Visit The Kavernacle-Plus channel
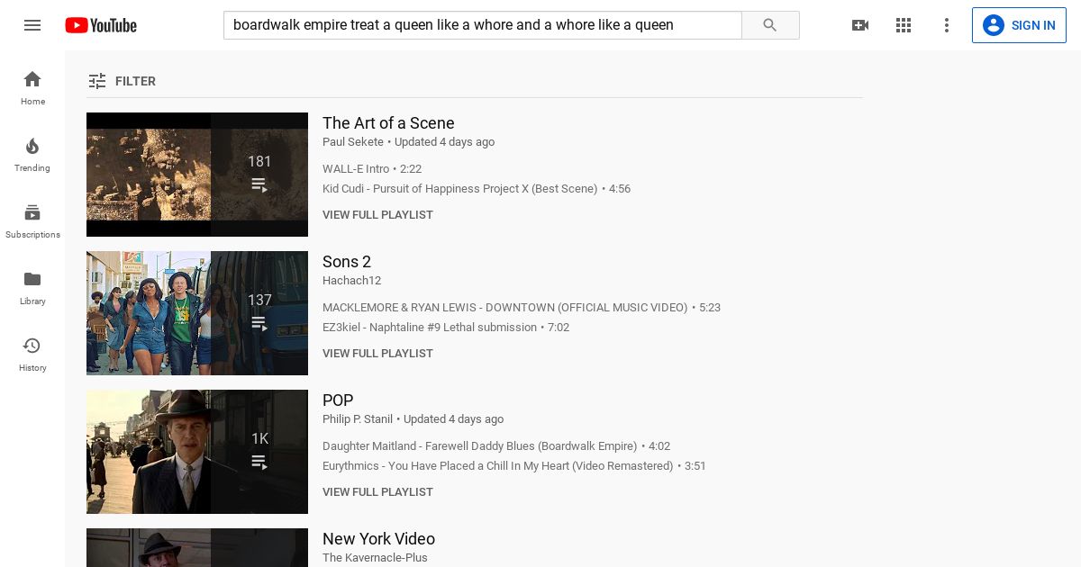This screenshot has width=1081, height=567. (375, 558)
